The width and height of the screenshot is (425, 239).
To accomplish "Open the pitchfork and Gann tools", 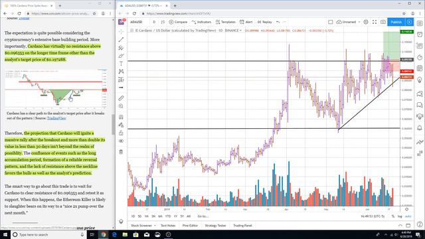I will (x=121, y=48).
